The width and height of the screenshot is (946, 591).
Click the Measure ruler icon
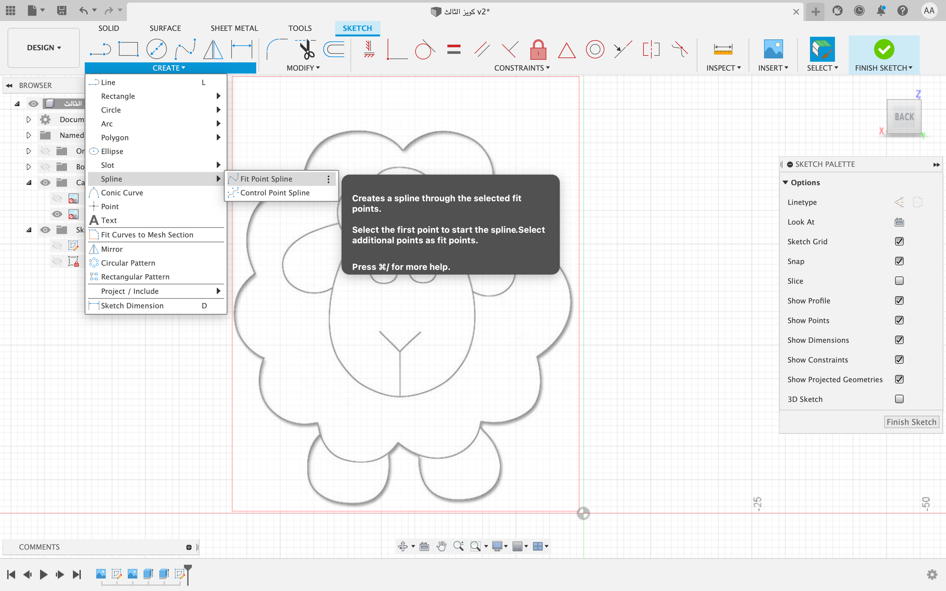tap(723, 49)
